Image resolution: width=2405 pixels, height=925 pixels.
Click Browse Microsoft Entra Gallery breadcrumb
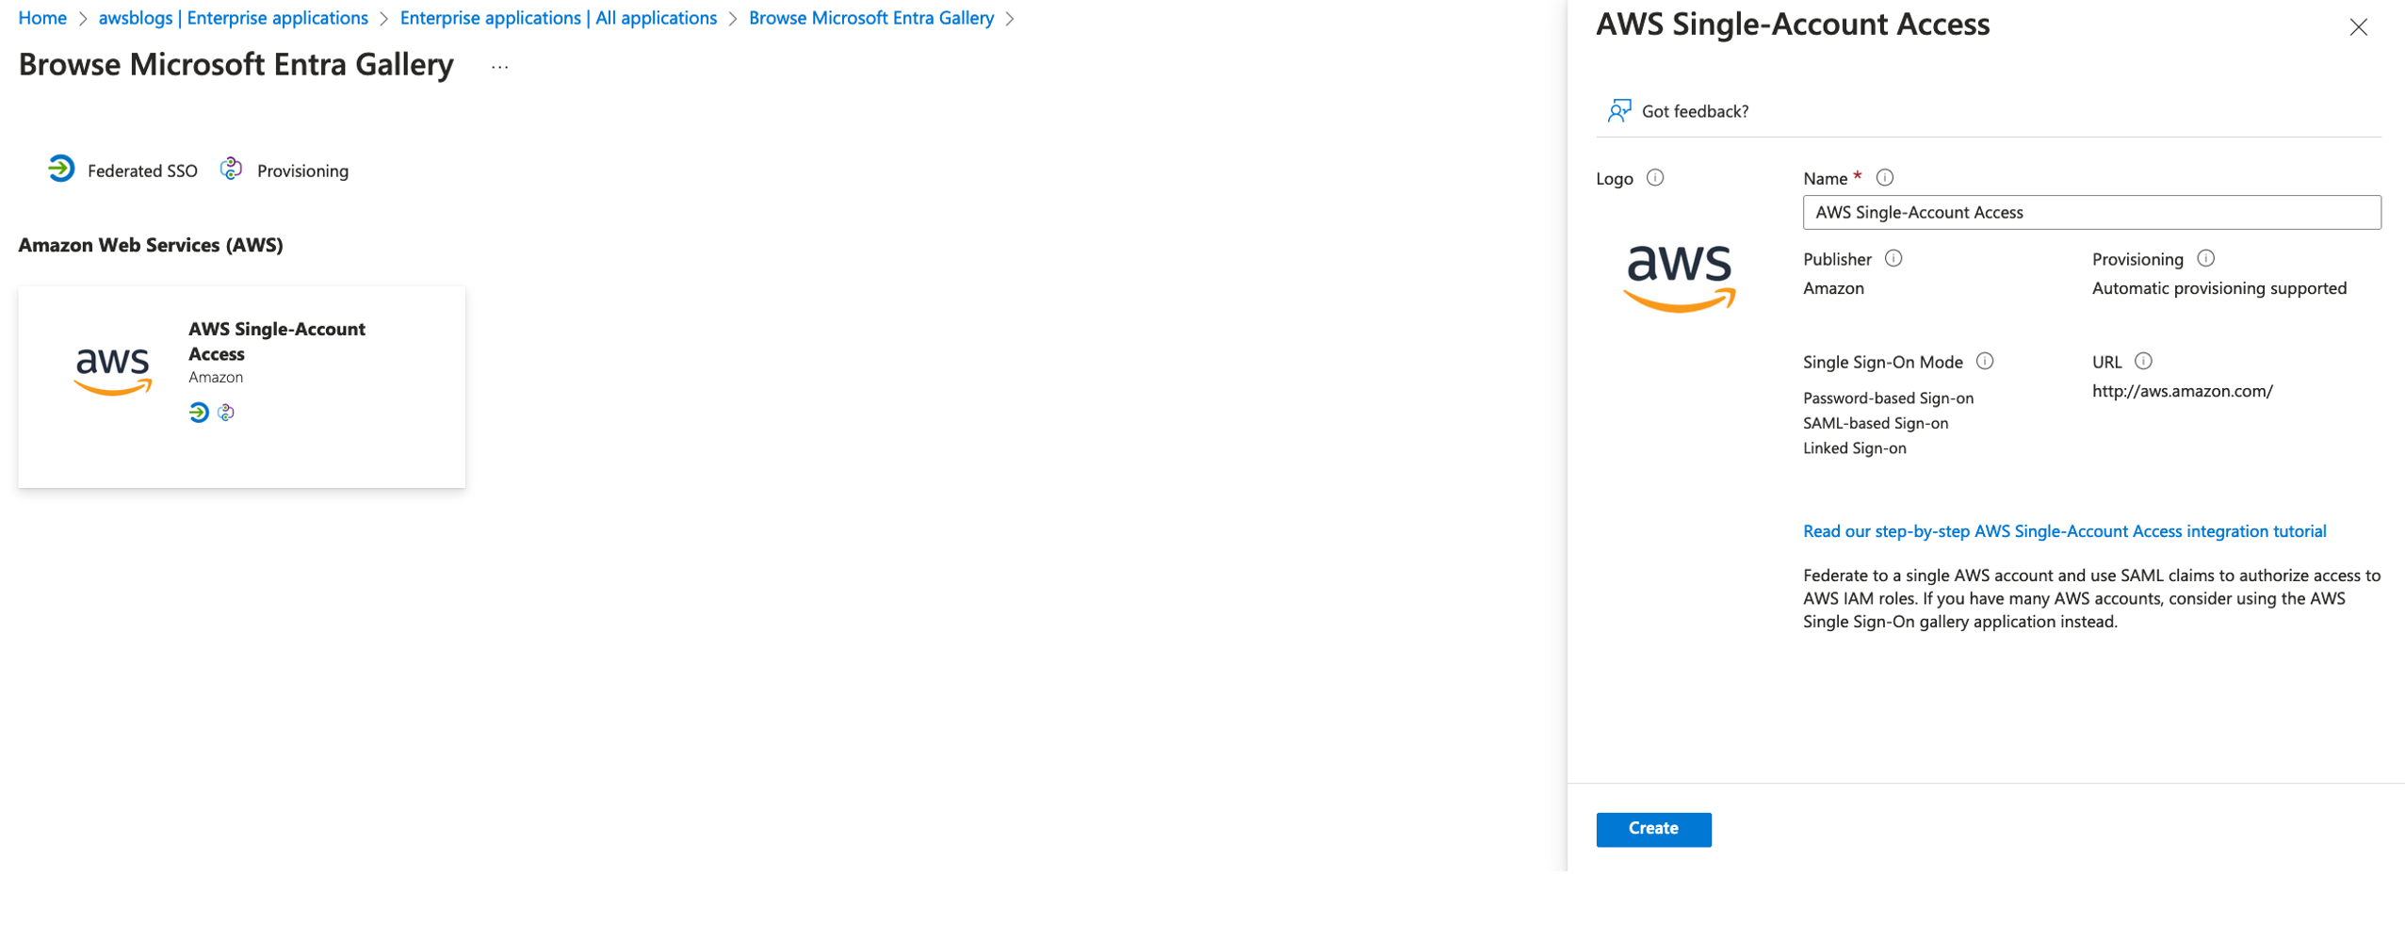[x=870, y=17]
